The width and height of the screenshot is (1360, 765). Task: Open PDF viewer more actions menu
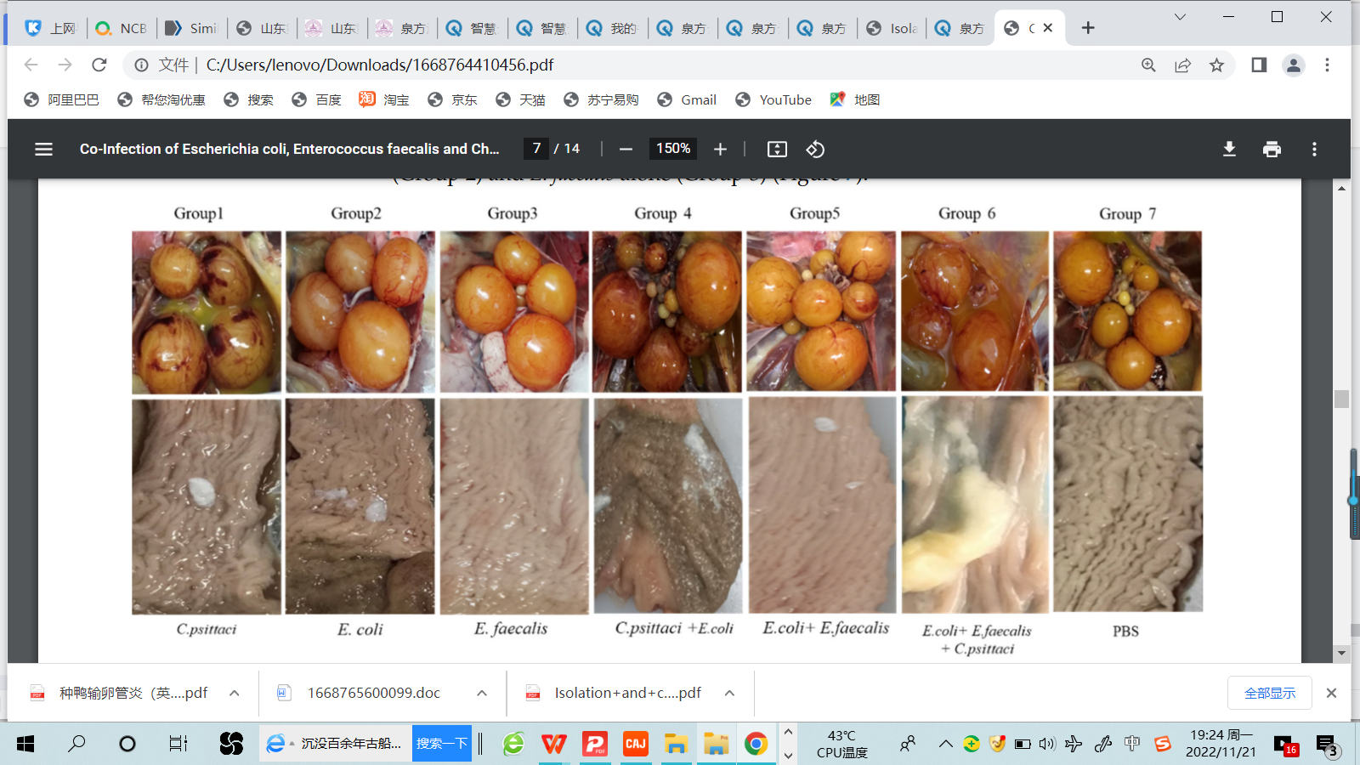point(1314,149)
